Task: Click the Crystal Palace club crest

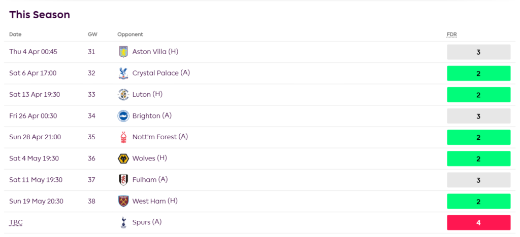Action: 123,73
